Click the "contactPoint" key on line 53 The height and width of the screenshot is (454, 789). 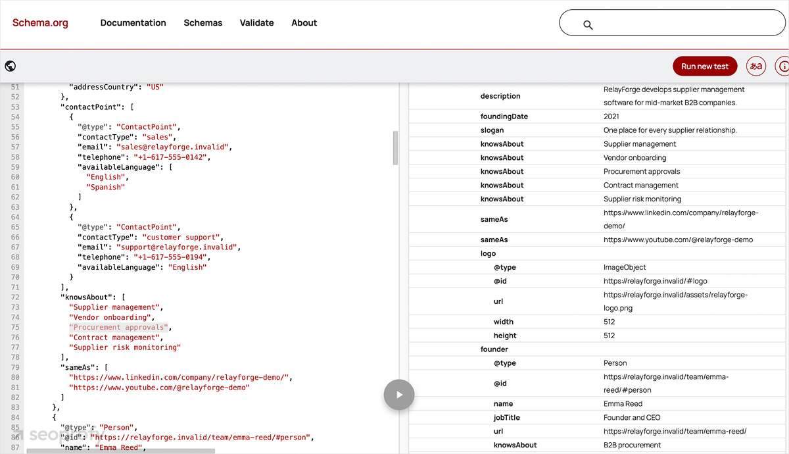click(90, 107)
